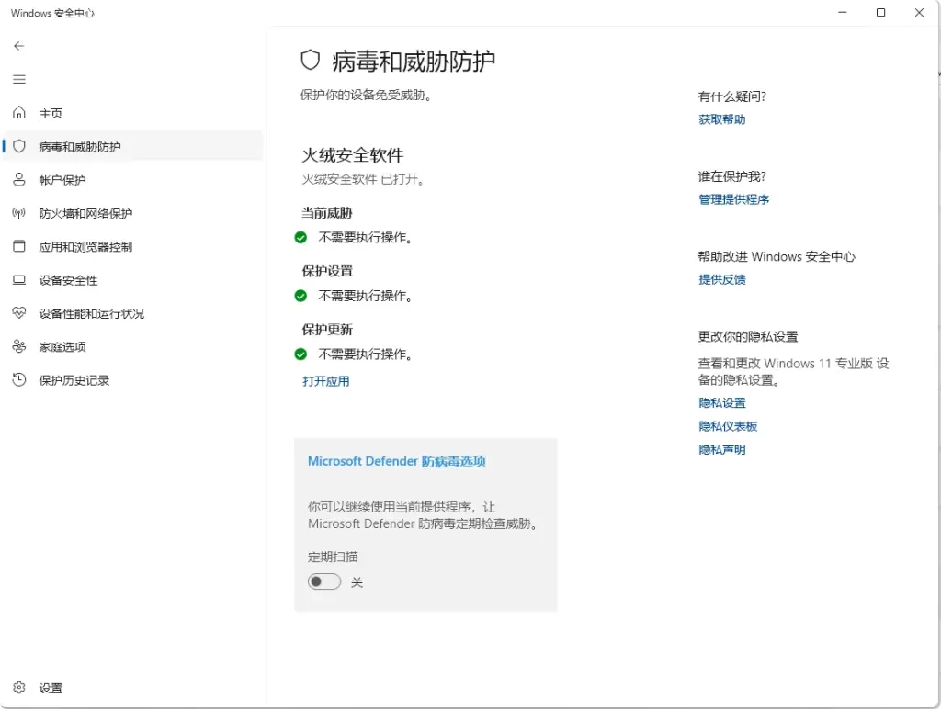941x709 pixels.
Task: Click green check under 当前威胁
Action: [x=300, y=238]
